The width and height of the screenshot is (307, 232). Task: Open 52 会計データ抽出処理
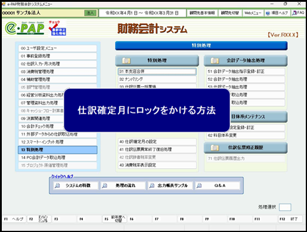pos(246,79)
